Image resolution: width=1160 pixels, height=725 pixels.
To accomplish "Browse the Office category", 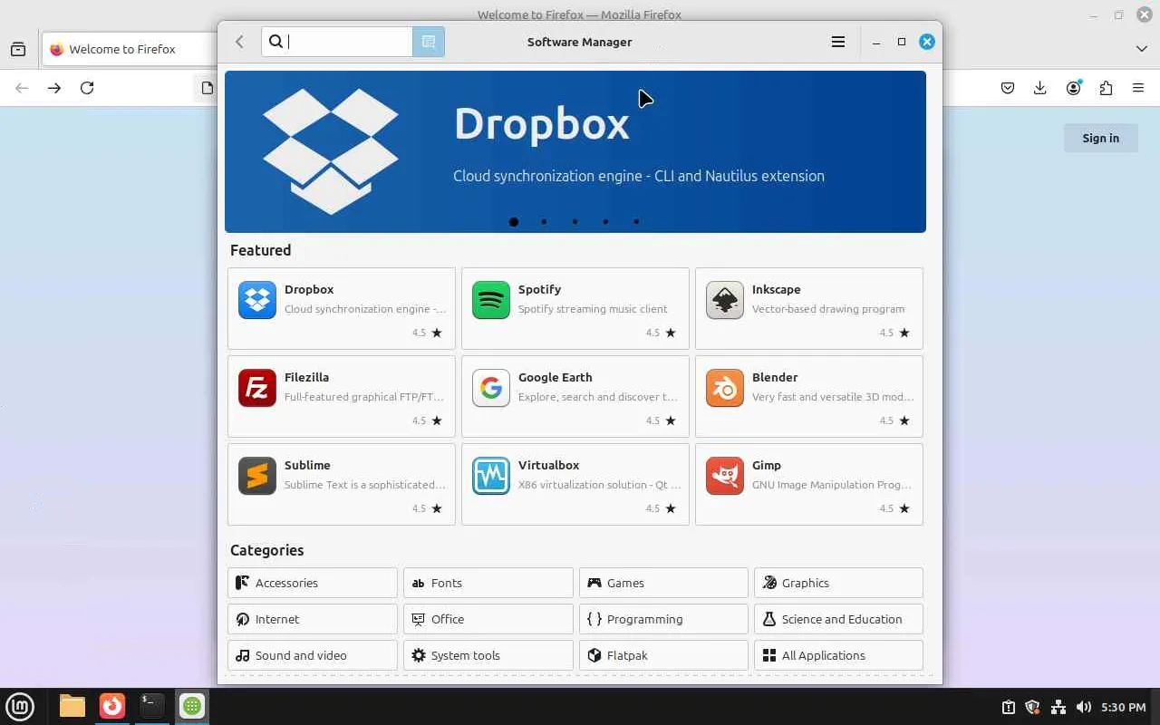I will point(488,619).
